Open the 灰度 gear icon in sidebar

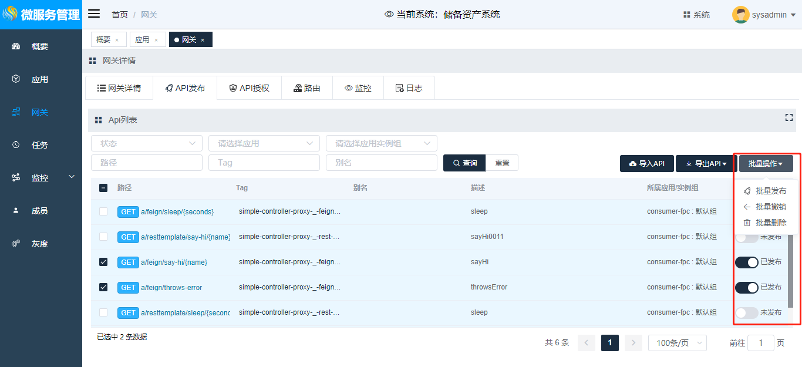pos(16,244)
